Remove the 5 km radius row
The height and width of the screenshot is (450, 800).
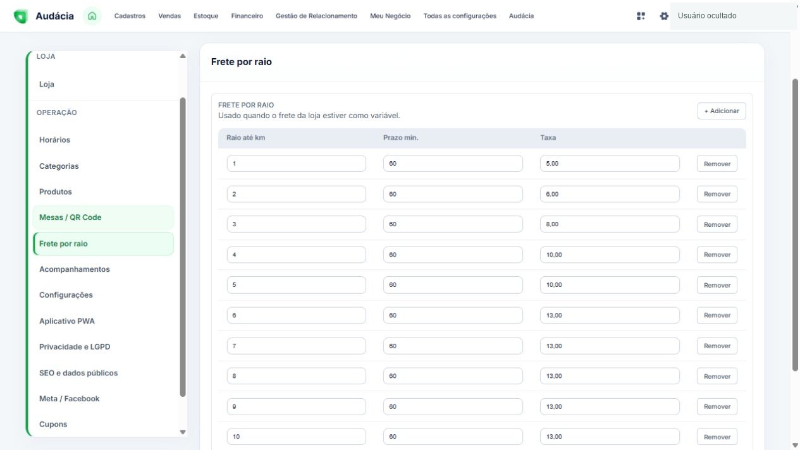(717, 285)
